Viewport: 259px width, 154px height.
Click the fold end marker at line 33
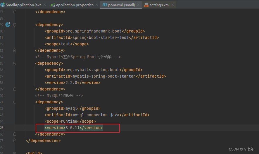[15, 50]
